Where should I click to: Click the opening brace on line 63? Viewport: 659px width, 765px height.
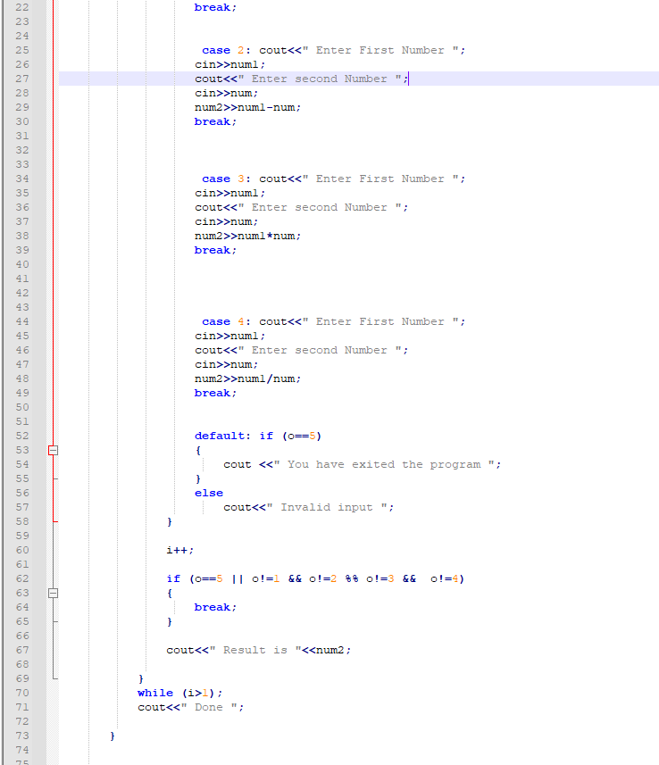pos(170,594)
